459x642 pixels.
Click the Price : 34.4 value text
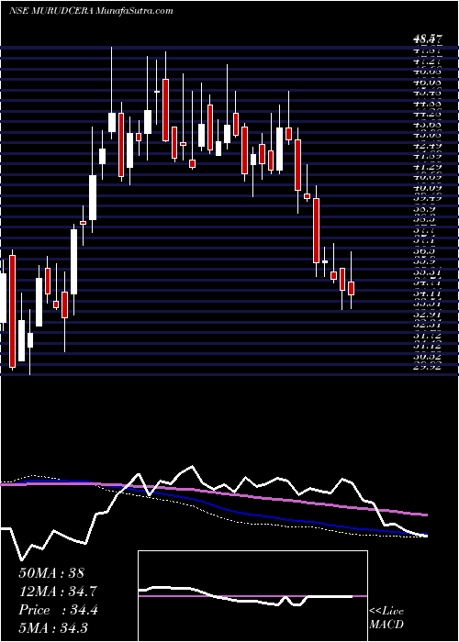[x=58, y=610]
